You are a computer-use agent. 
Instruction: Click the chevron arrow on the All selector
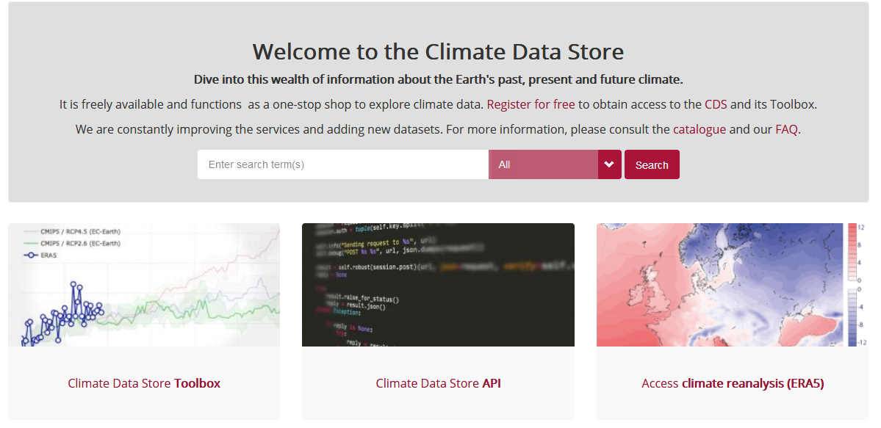click(609, 164)
